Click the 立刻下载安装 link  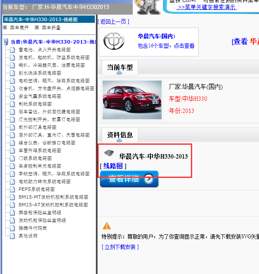click(x=120, y=247)
